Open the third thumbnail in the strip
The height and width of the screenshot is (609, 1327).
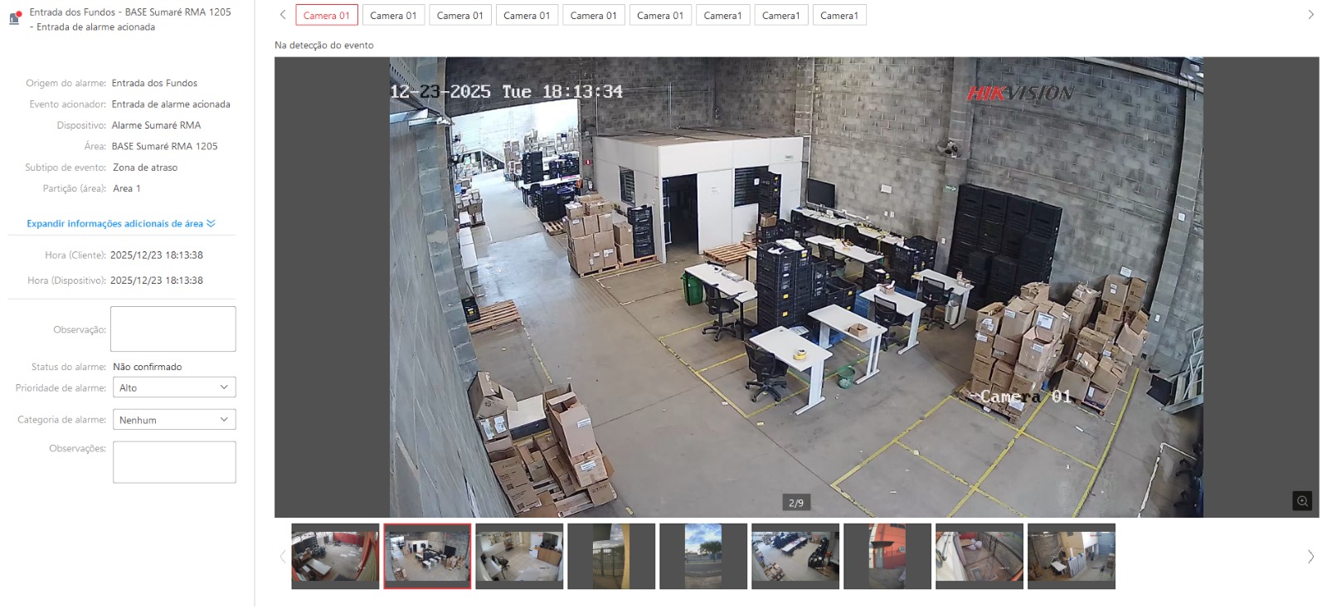[x=519, y=556]
